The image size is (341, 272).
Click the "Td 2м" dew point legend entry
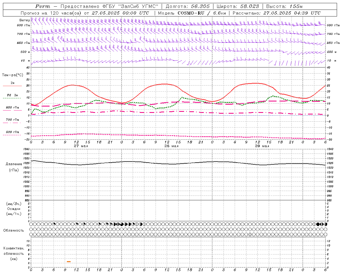(12, 95)
